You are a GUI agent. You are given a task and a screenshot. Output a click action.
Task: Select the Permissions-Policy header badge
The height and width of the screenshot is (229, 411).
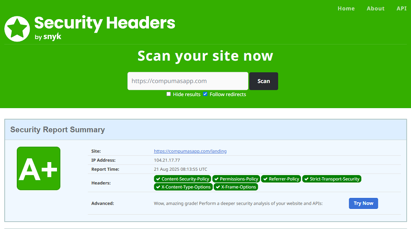236,179
